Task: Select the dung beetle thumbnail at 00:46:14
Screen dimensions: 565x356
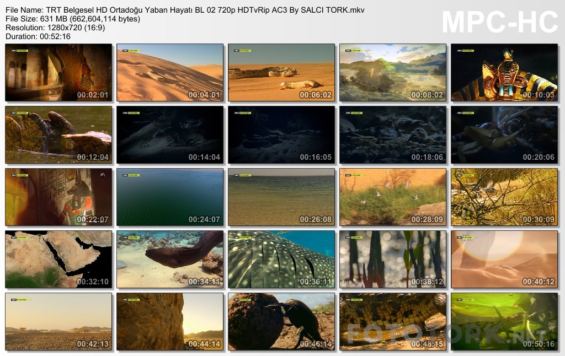Action: [281, 321]
